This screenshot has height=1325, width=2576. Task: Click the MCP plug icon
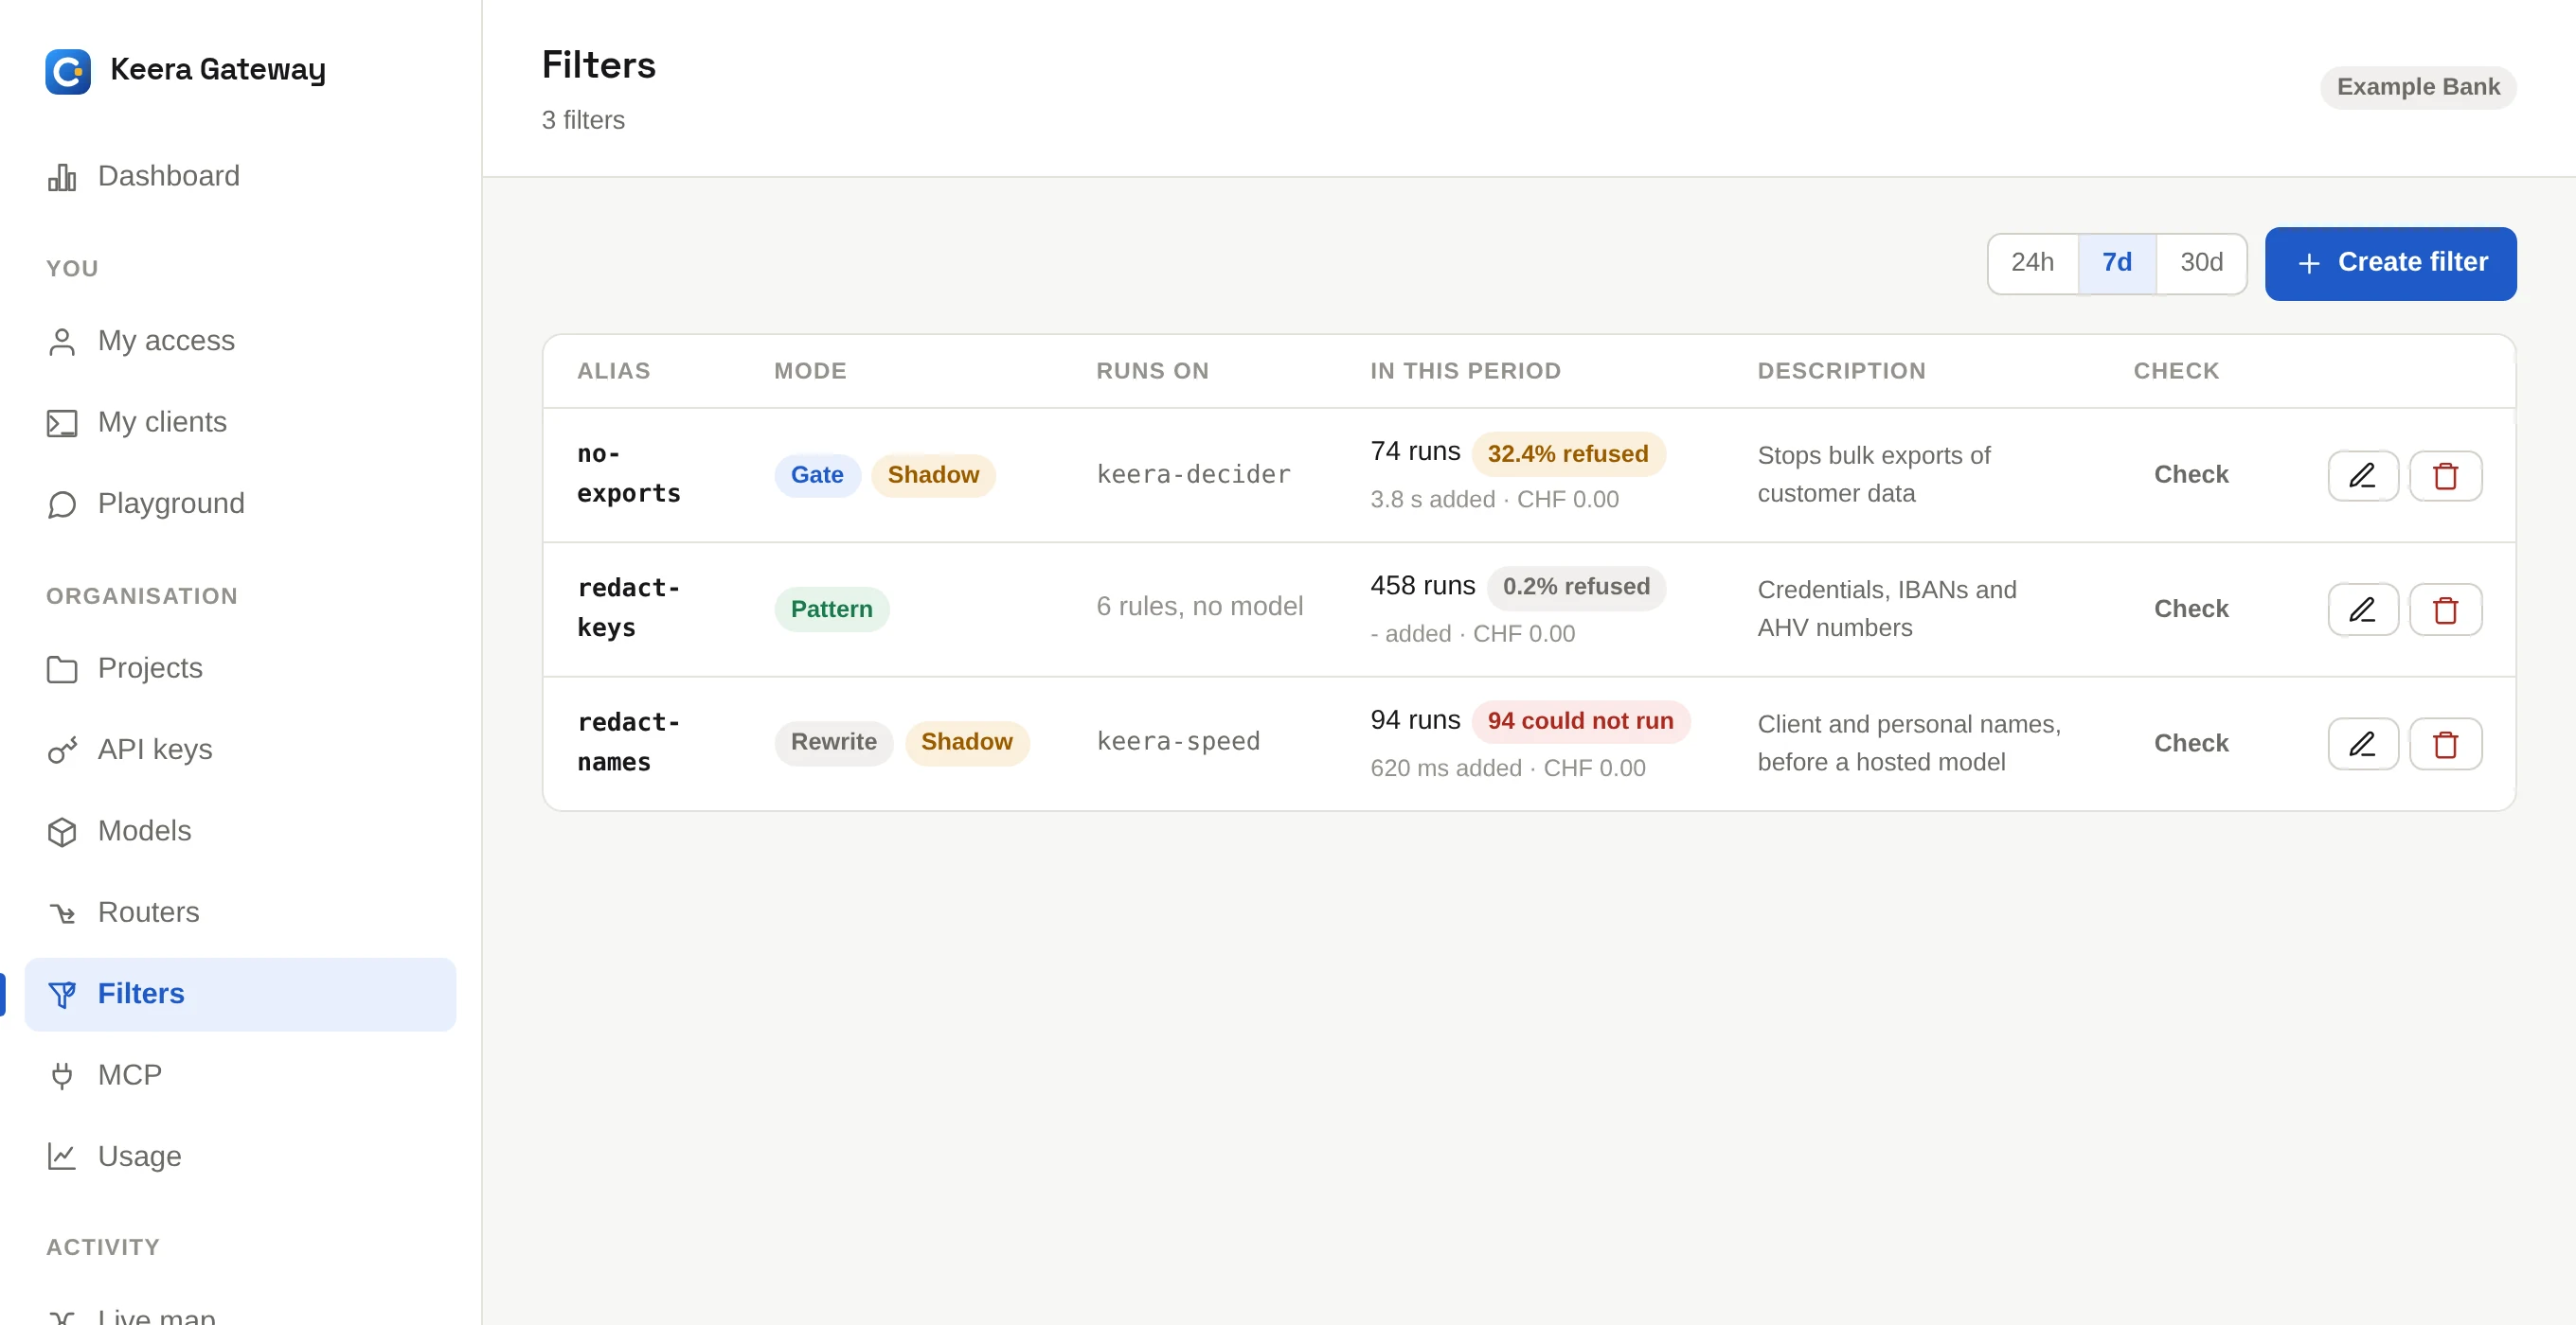click(x=62, y=1075)
